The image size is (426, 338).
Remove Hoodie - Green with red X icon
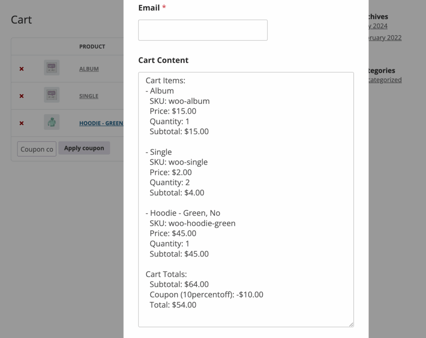tap(22, 123)
